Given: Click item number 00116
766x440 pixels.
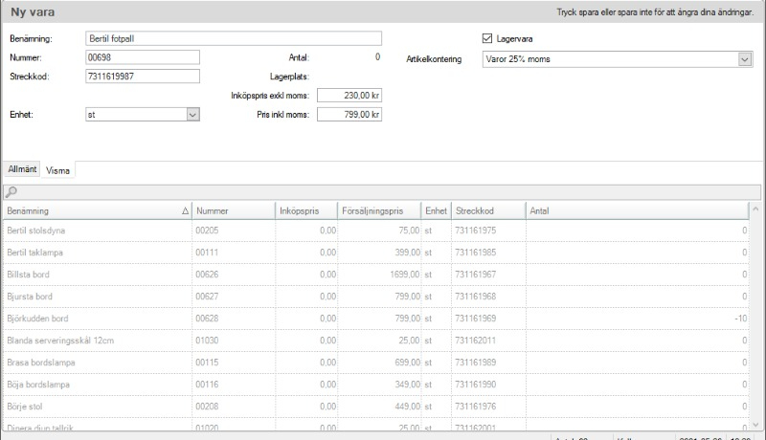Looking at the screenshot, I should [x=207, y=384].
